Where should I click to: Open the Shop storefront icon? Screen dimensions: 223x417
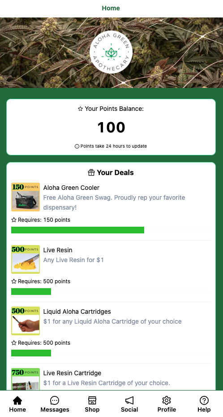coord(92,400)
